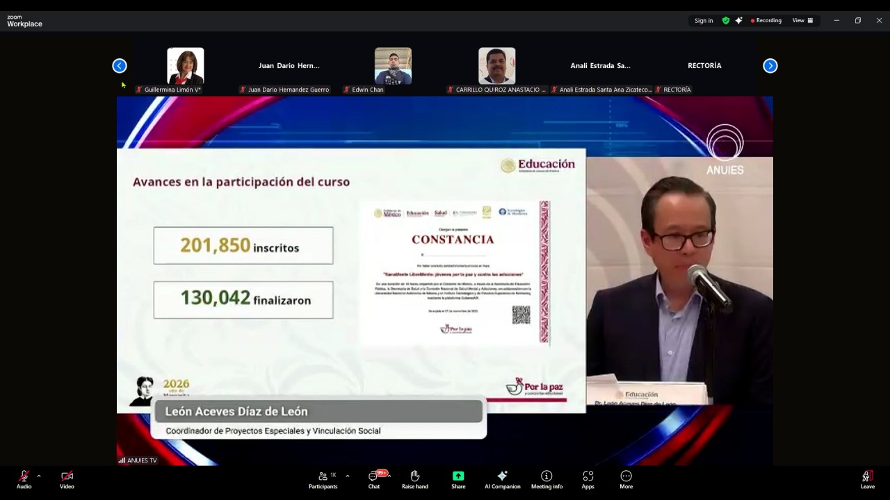Open Meeting info details
890x500 pixels.
click(x=547, y=479)
